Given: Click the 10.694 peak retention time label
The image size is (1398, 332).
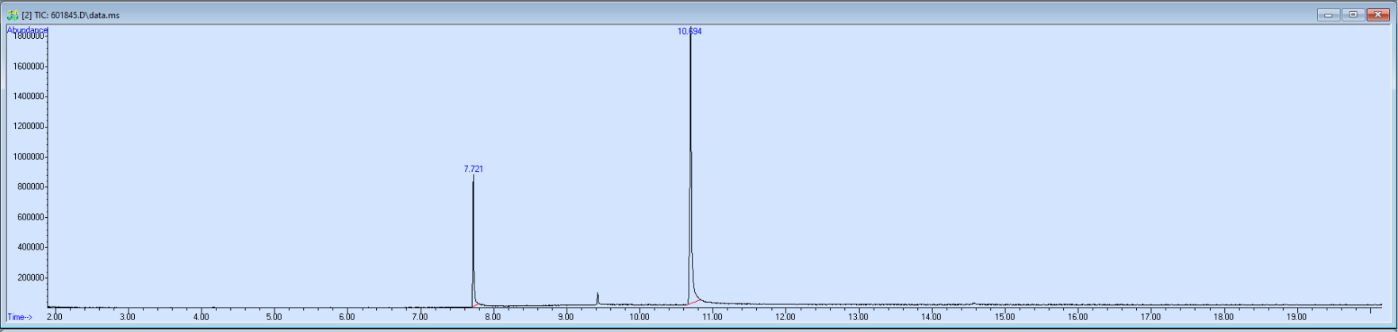Looking at the screenshot, I should tap(689, 32).
